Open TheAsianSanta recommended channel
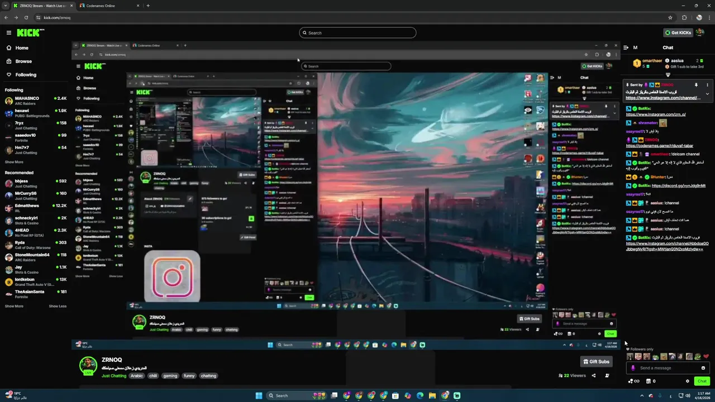 tap(36, 294)
